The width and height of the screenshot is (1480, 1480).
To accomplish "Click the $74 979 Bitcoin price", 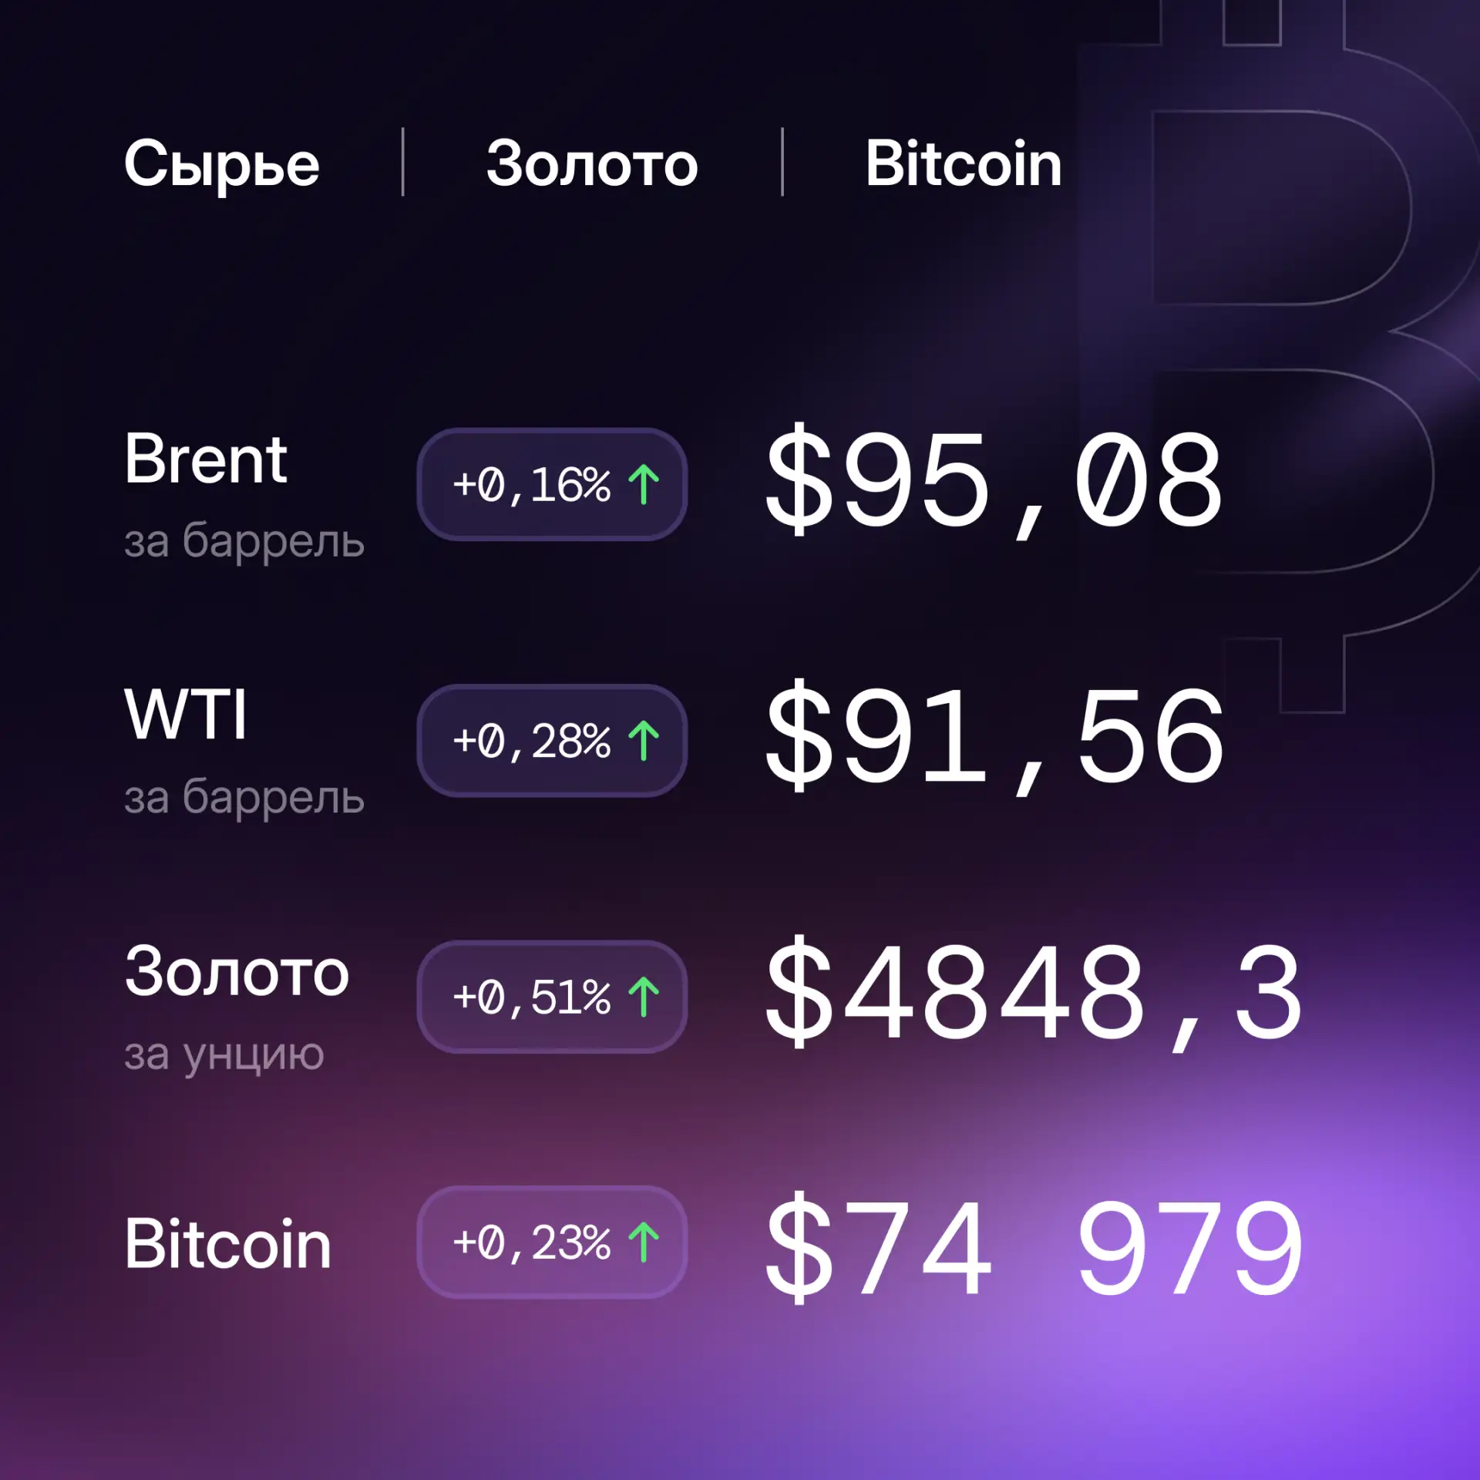I will pyautogui.click(x=1034, y=1246).
